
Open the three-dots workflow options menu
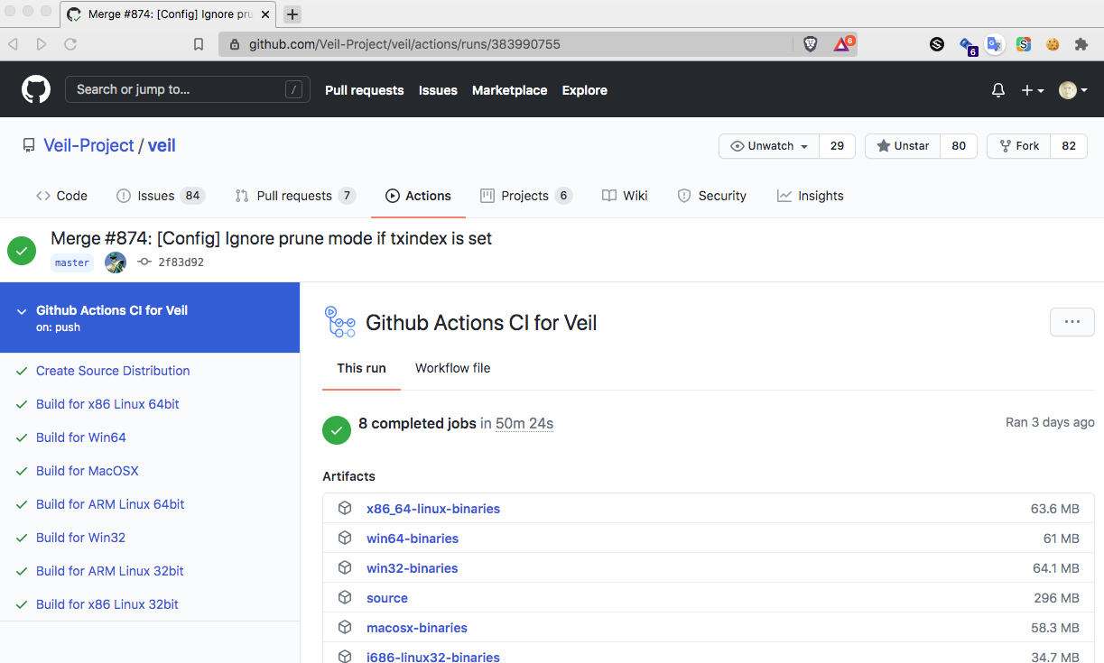[x=1072, y=322]
